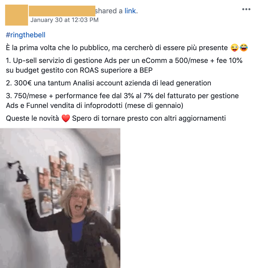
Task: Click the "Up-sell servizio di gestione Ads" item
Action: pyautogui.click(x=124, y=65)
